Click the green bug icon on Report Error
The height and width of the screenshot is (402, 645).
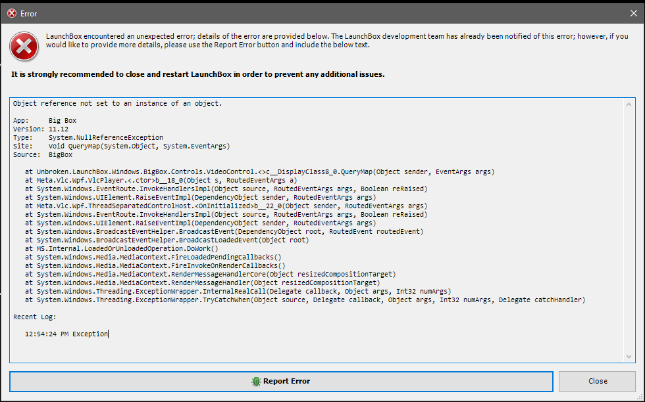pyautogui.click(x=256, y=382)
